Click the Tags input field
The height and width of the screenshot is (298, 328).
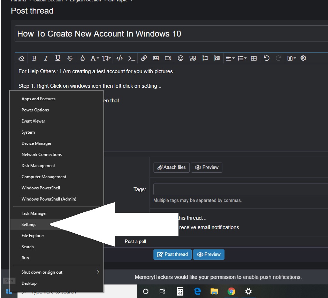[x=241, y=189]
